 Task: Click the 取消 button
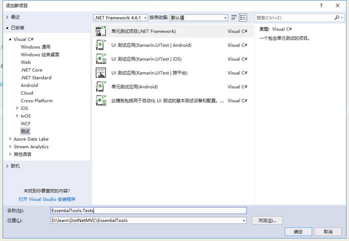[328, 231]
